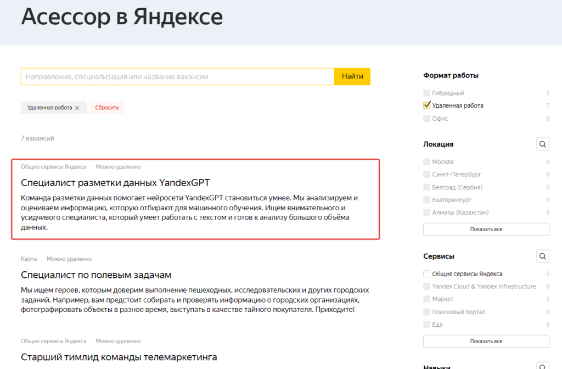Viewport: 562px width, 369px height.
Task: Check Общие сервисы Яндекса filter checkbox
Action: [426, 273]
